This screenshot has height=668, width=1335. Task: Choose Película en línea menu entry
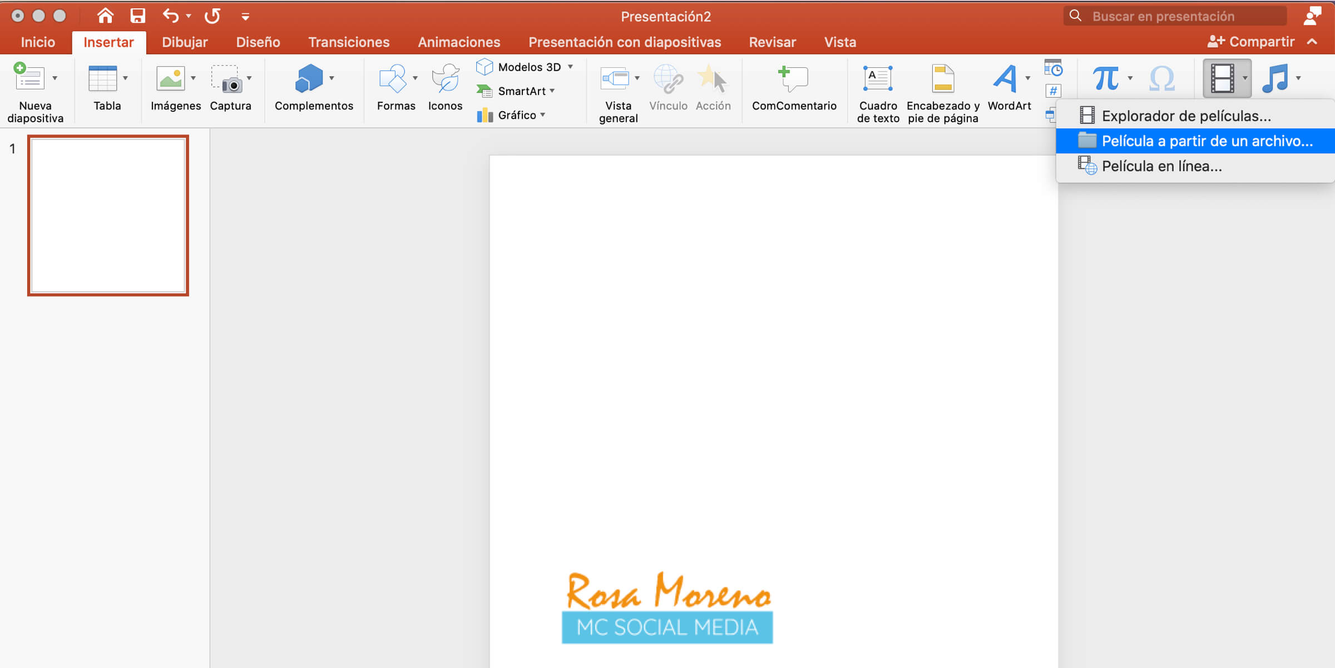tap(1161, 166)
